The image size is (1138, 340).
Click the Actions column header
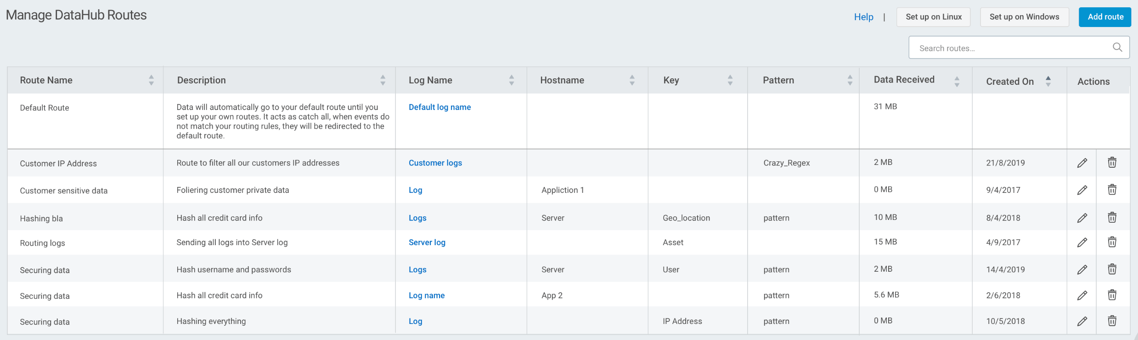point(1093,82)
